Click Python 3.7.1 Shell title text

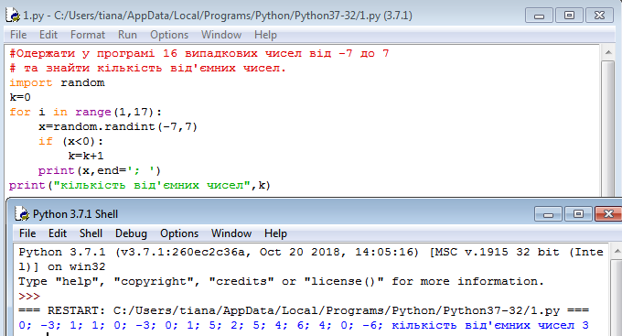pyautogui.click(x=75, y=214)
